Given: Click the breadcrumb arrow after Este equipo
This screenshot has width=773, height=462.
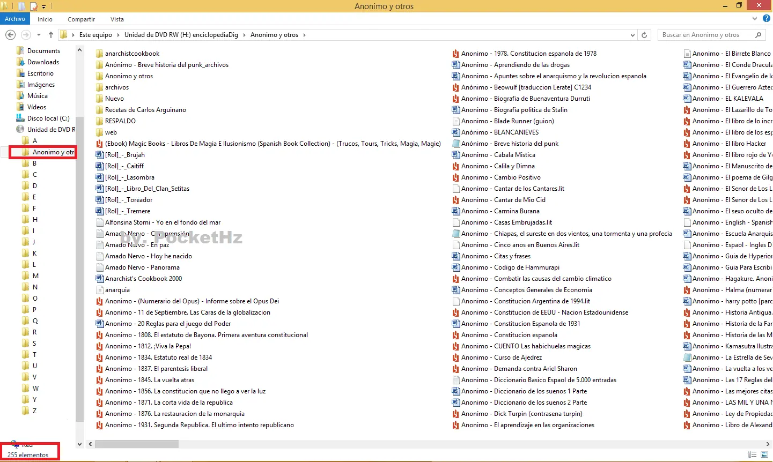Looking at the screenshot, I should [119, 35].
